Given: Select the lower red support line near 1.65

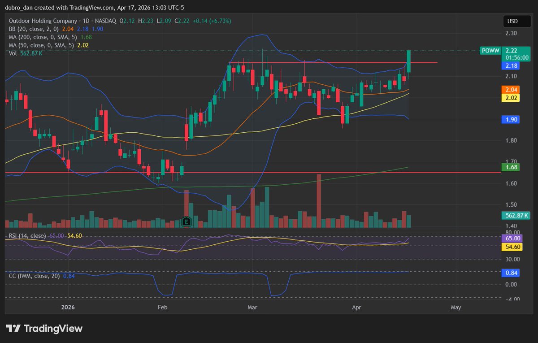Looking at the screenshot, I should point(252,172).
